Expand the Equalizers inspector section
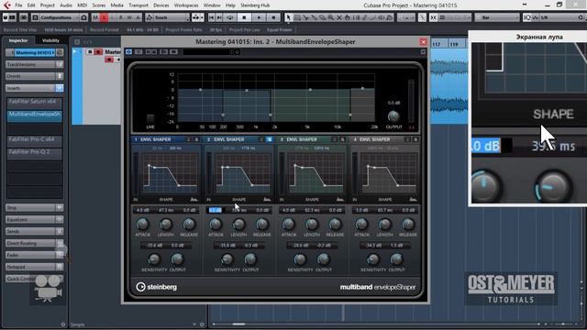 (34, 220)
